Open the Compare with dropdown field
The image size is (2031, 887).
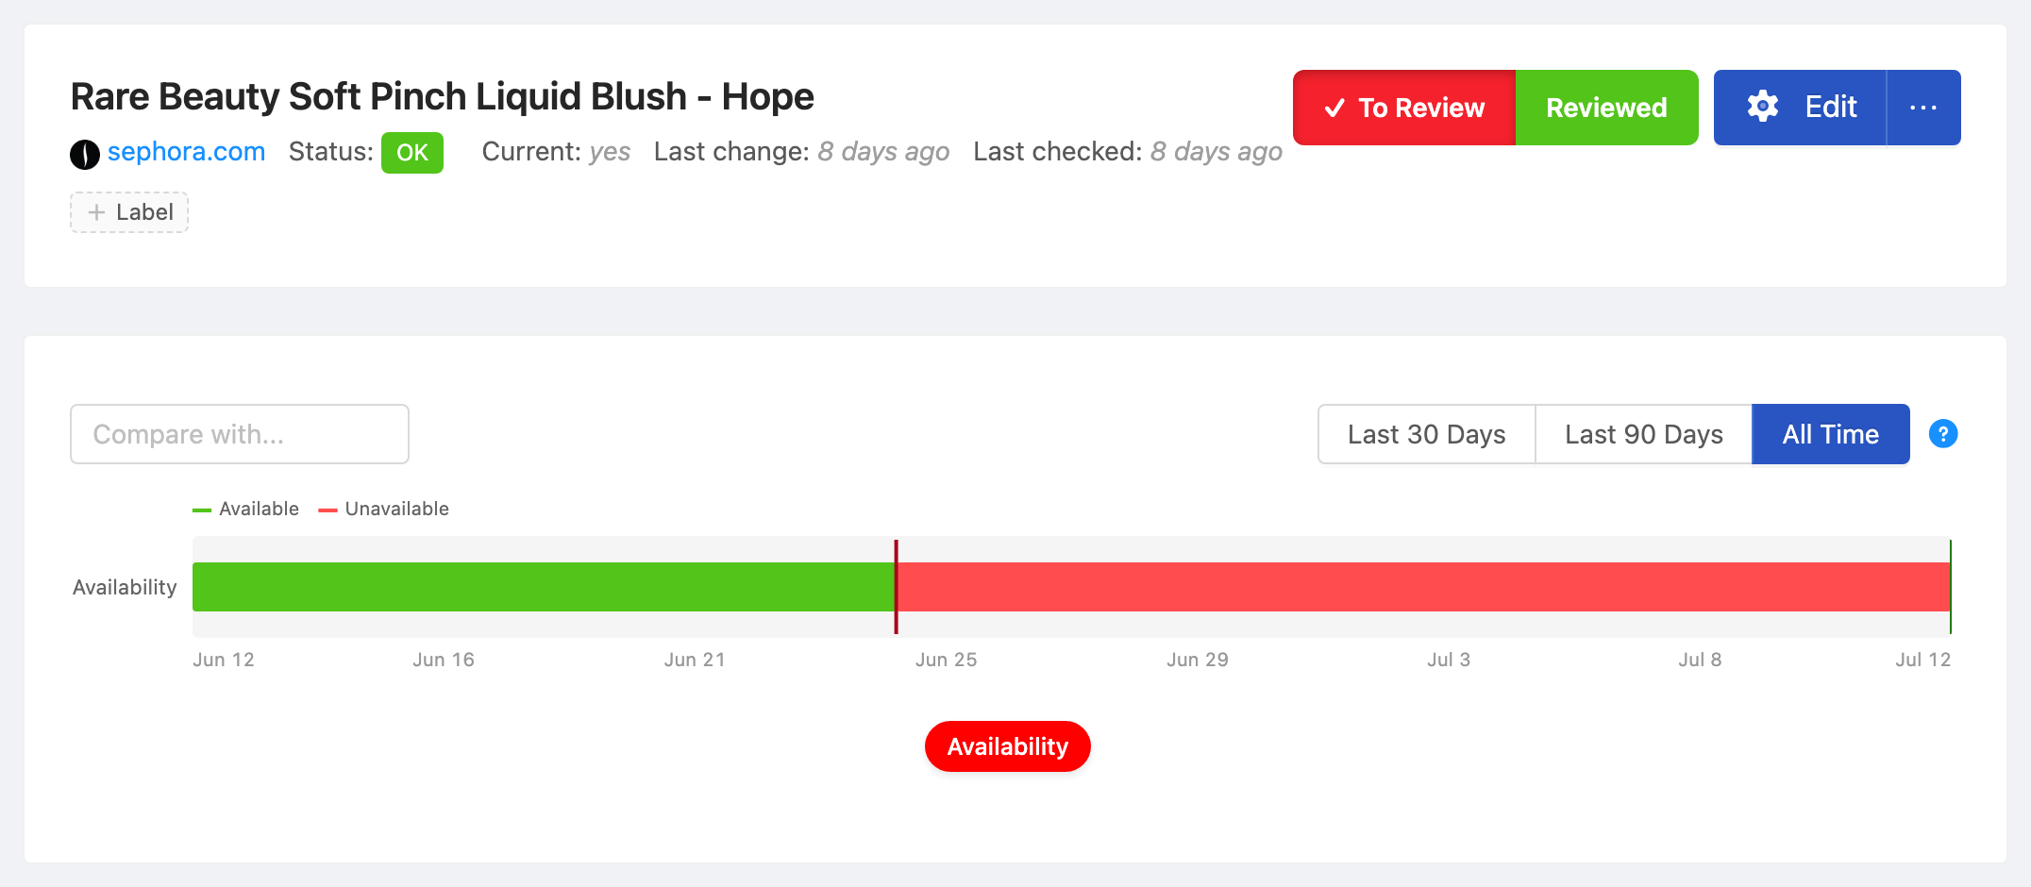click(x=240, y=434)
